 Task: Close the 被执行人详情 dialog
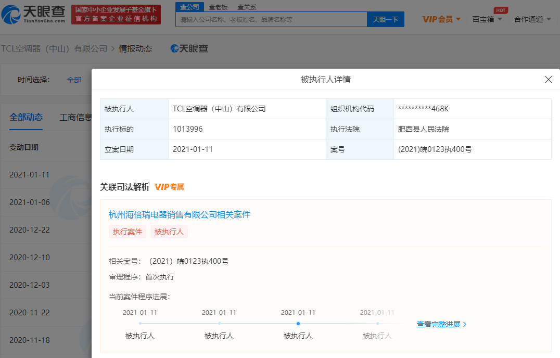[x=548, y=80]
